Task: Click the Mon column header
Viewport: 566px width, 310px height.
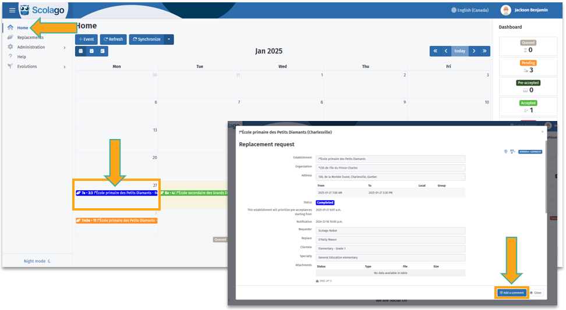Action: (116, 67)
